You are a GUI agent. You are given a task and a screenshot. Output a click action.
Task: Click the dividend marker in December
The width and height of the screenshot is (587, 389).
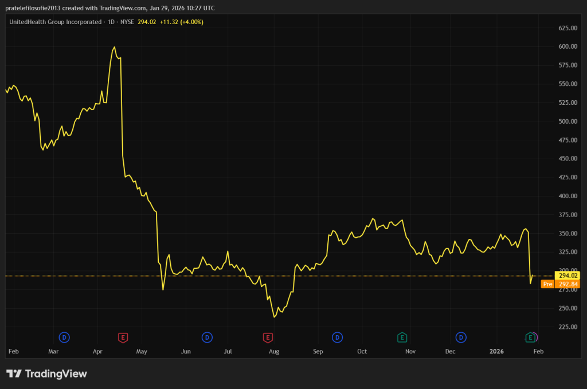(x=460, y=337)
